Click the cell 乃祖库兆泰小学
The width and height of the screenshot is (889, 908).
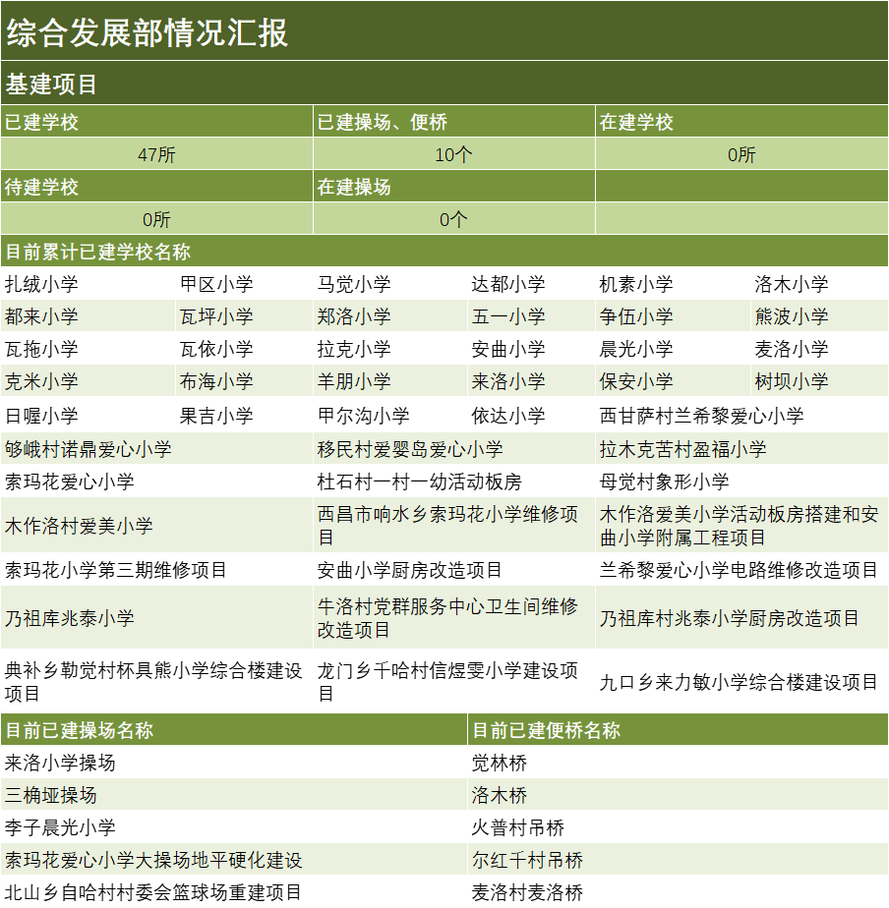pyautogui.click(x=156, y=617)
